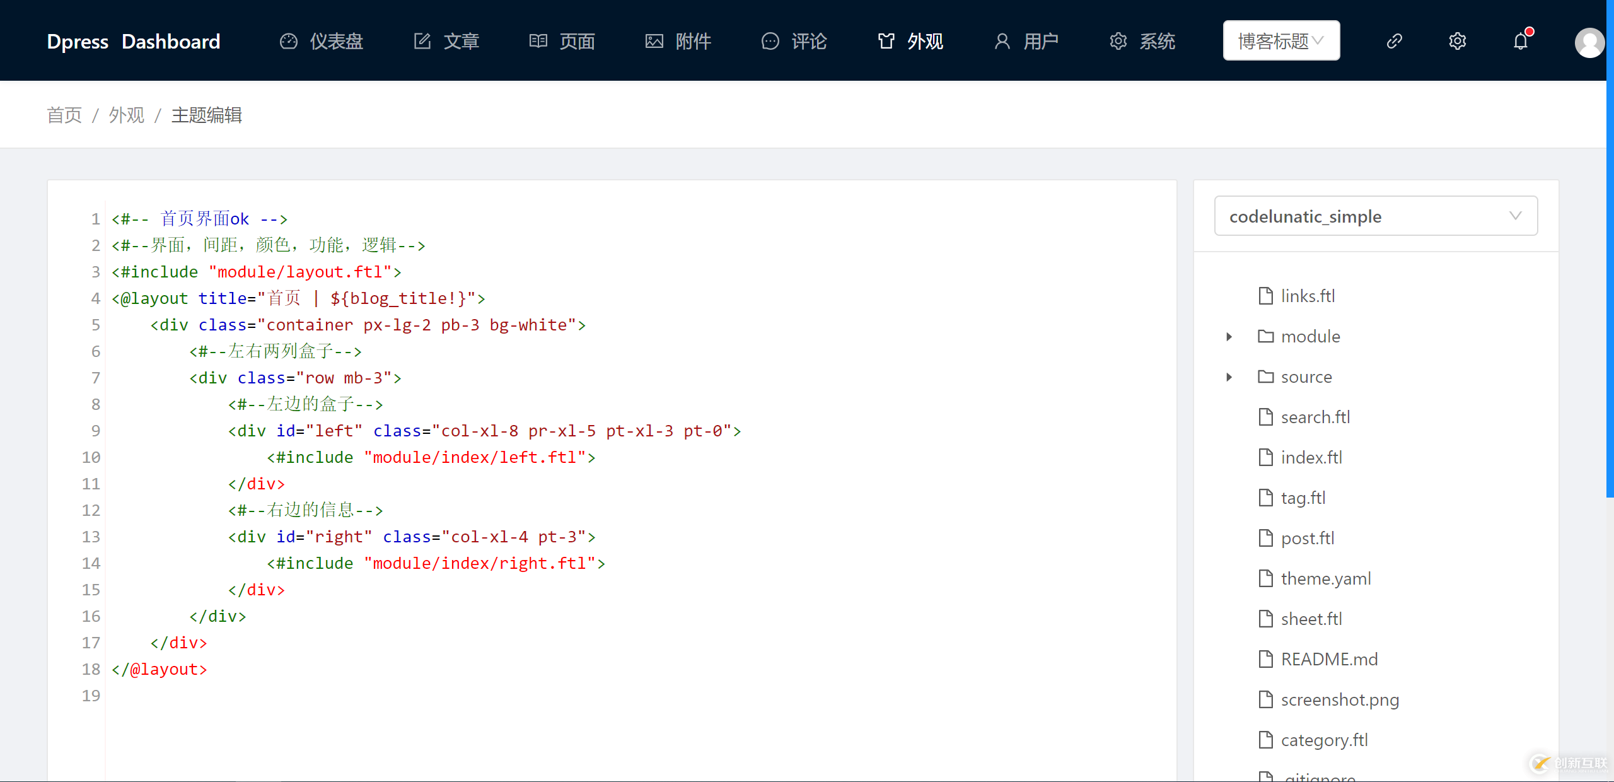Select theme.yaml file

[1325, 579]
